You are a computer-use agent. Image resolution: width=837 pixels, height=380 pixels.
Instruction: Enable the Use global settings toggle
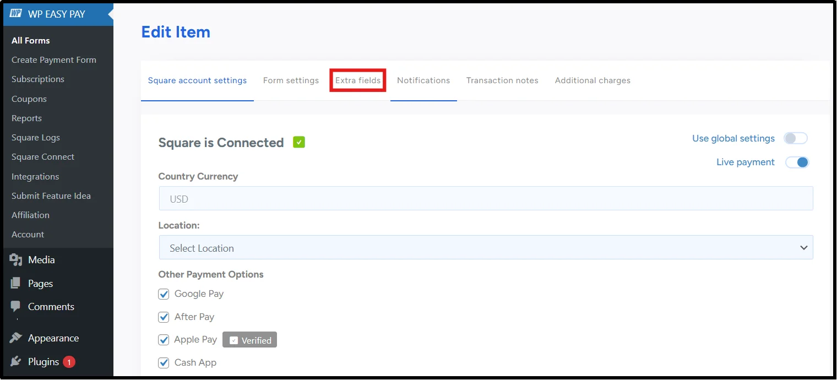point(796,138)
